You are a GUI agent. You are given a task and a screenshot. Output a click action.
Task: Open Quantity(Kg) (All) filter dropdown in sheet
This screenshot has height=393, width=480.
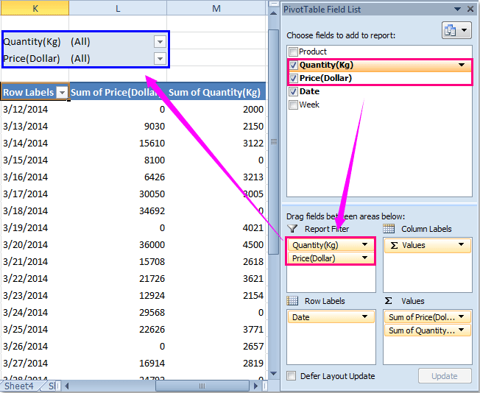click(x=159, y=41)
